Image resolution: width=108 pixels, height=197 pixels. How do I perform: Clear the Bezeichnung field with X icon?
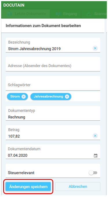coord(95,48)
